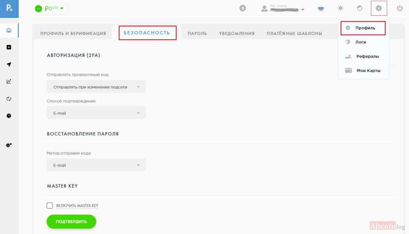Click the circular arrows exchange icon
This screenshot has height=234, width=409.
pos(9,99)
